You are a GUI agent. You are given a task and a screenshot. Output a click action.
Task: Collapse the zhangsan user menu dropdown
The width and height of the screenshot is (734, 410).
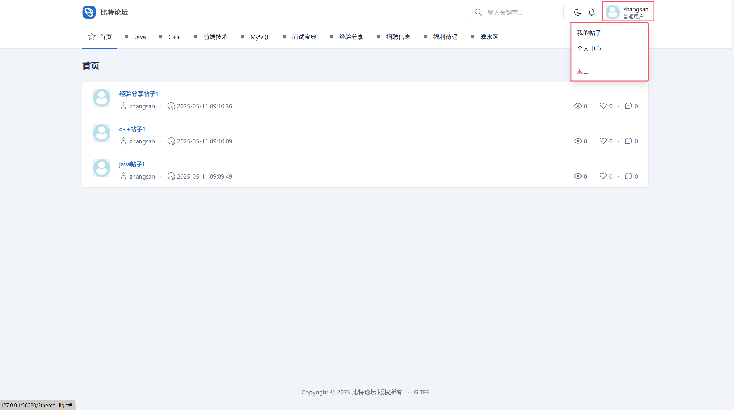click(x=628, y=12)
